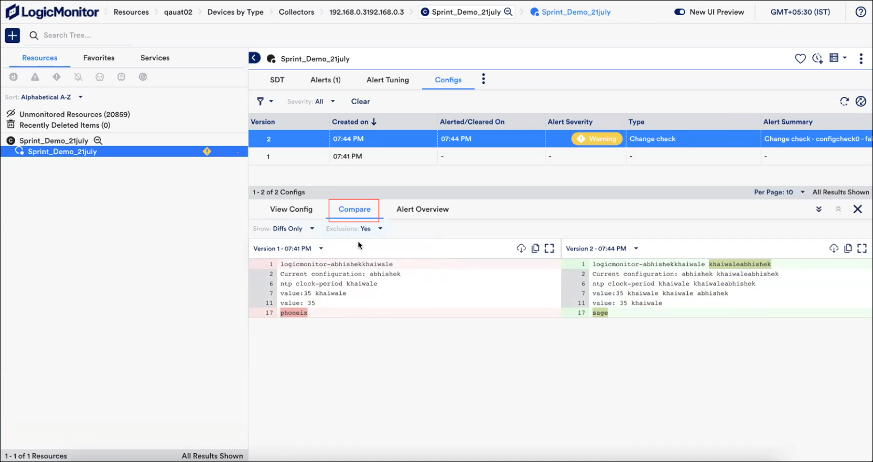Image resolution: width=873 pixels, height=462 pixels.
Task: Open Severity All dropdown
Action: click(x=311, y=102)
